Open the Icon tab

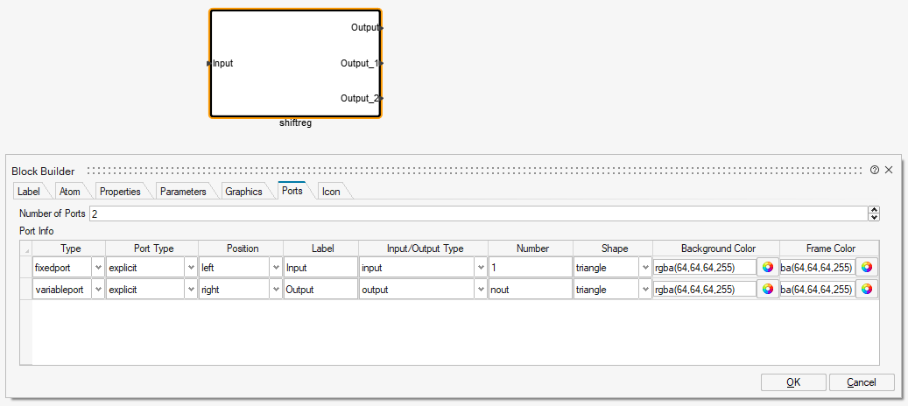point(331,192)
